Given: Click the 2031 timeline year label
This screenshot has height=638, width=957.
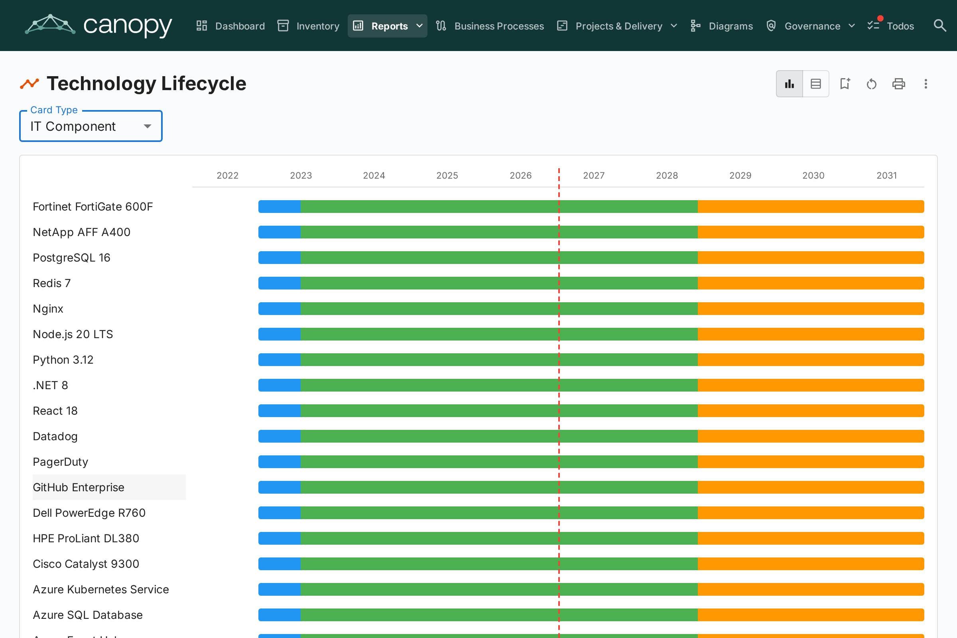Looking at the screenshot, I should 886,176.
